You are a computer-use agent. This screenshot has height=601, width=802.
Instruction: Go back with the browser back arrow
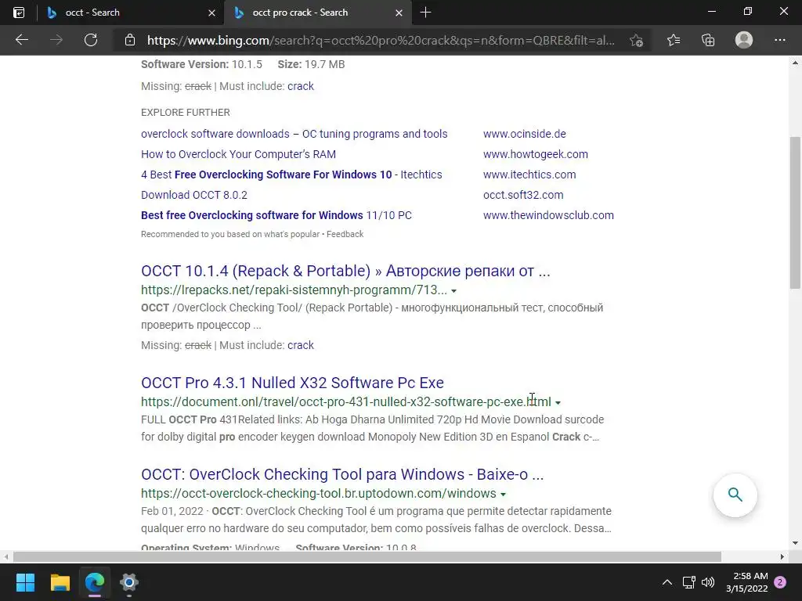pyautogui.click(x=21, y=40)
